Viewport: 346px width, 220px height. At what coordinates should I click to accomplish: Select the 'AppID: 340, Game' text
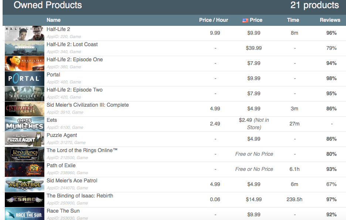pos(64,52)
